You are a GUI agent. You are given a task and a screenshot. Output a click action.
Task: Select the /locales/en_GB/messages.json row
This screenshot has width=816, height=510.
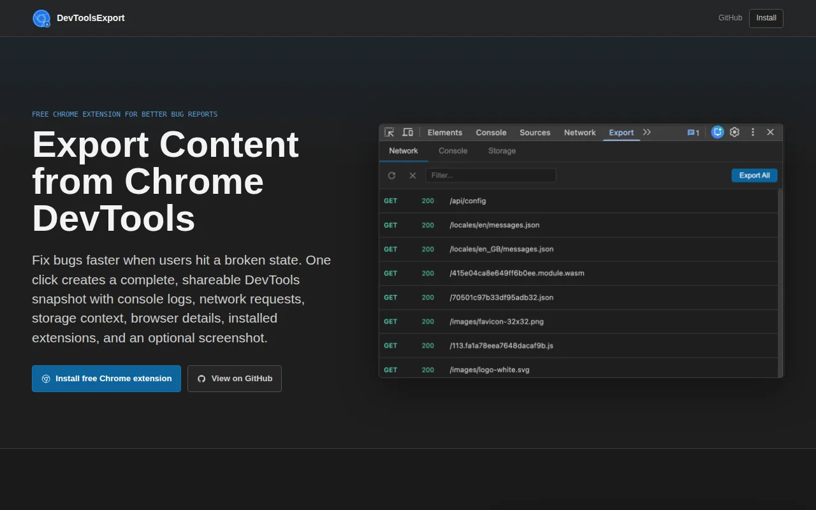click(578, 249)
